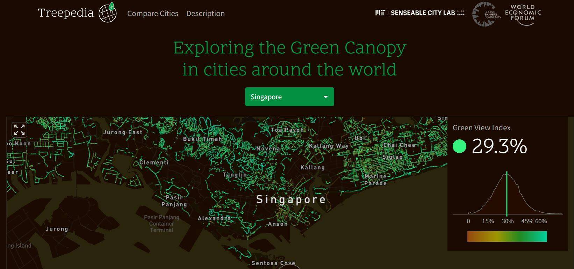
Task: Click the green Green View Index dot
Action: (x=459, y=146)
